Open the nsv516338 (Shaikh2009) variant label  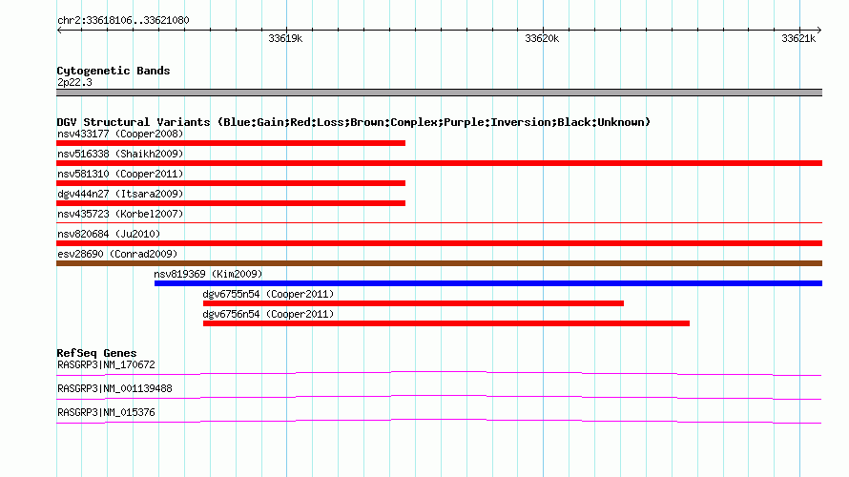coord(120,154)
